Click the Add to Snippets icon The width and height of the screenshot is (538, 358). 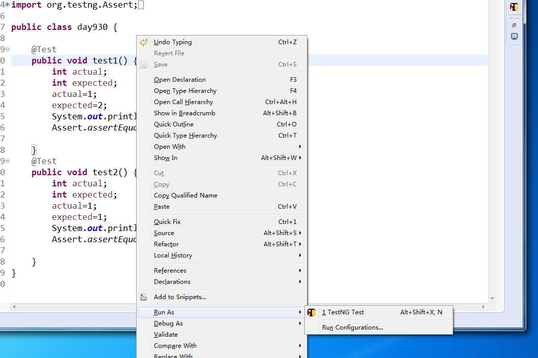[x=143, y=297]
